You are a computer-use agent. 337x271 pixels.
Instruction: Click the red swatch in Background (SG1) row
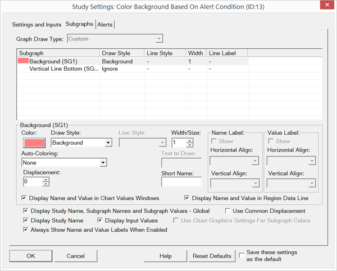pos(24,61)
